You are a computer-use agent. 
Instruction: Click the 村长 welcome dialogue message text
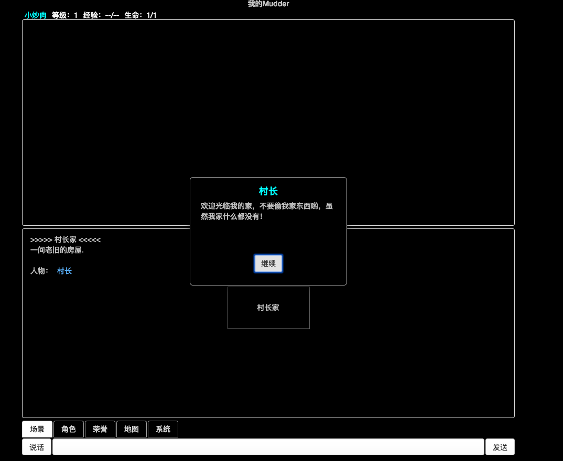click(267, 211)
